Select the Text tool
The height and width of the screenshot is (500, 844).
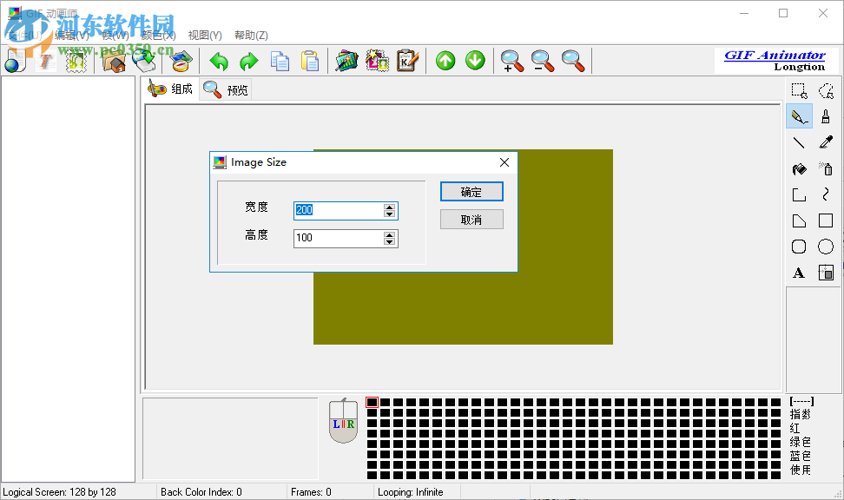tap(798, 272)
